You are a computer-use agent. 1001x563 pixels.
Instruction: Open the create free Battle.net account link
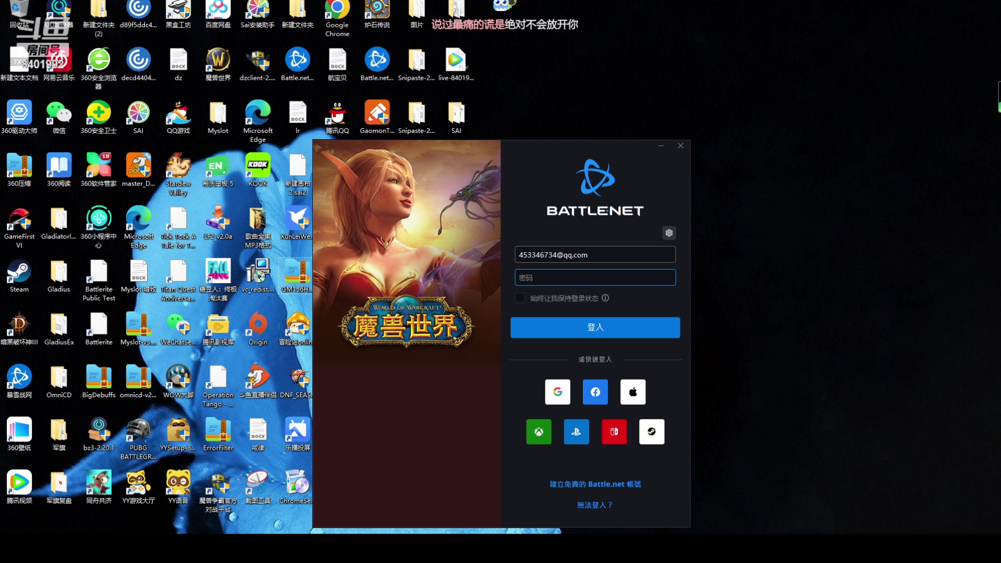pos(595,484)
